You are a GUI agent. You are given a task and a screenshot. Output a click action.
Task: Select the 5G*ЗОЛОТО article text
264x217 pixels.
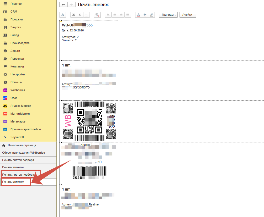(x=81, y=87)
